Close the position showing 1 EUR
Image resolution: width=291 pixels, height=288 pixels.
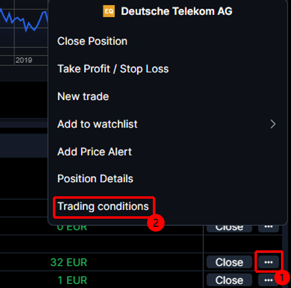[x=229, y=280]
